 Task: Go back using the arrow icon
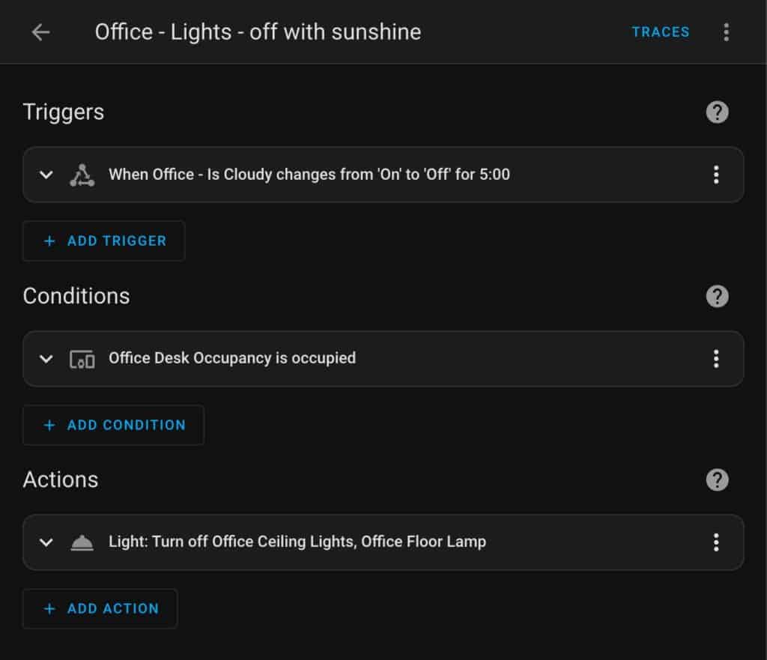40,32
